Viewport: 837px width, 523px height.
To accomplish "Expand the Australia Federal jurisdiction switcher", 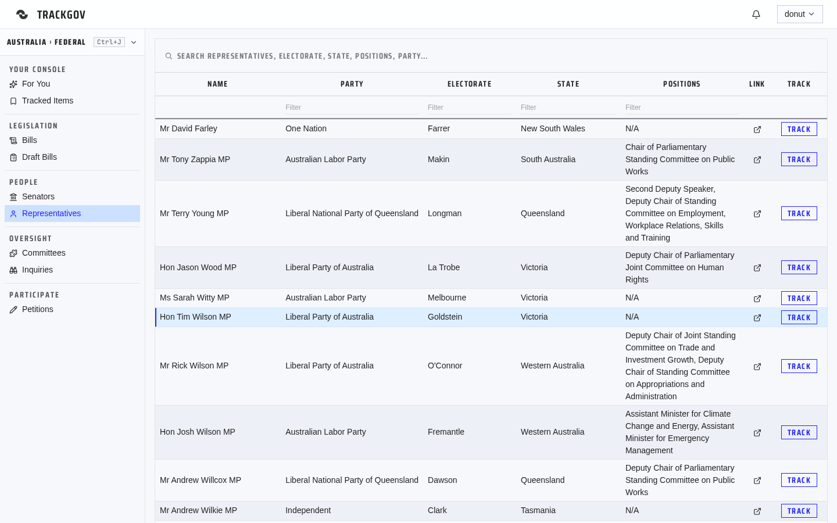I will (x=72, y=42).
